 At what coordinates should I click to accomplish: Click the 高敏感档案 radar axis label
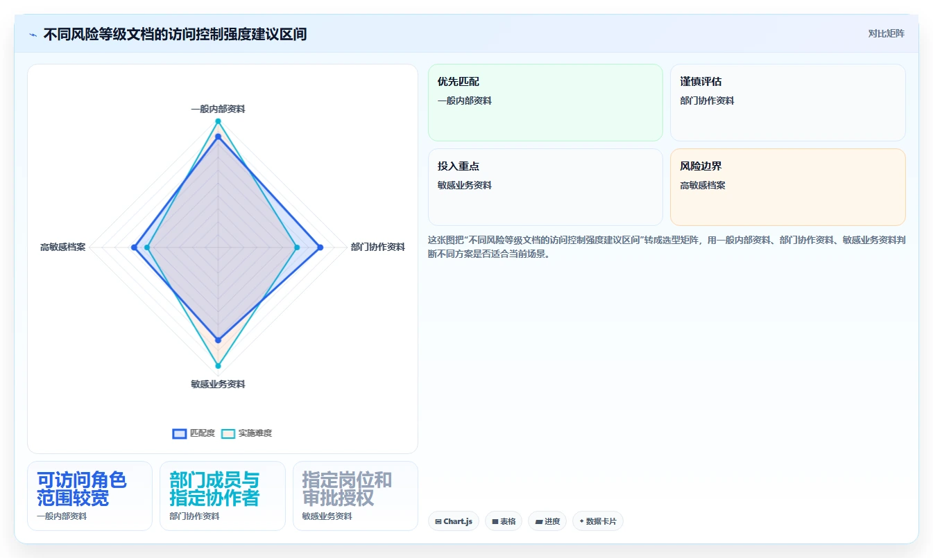(x=63, y=247)
